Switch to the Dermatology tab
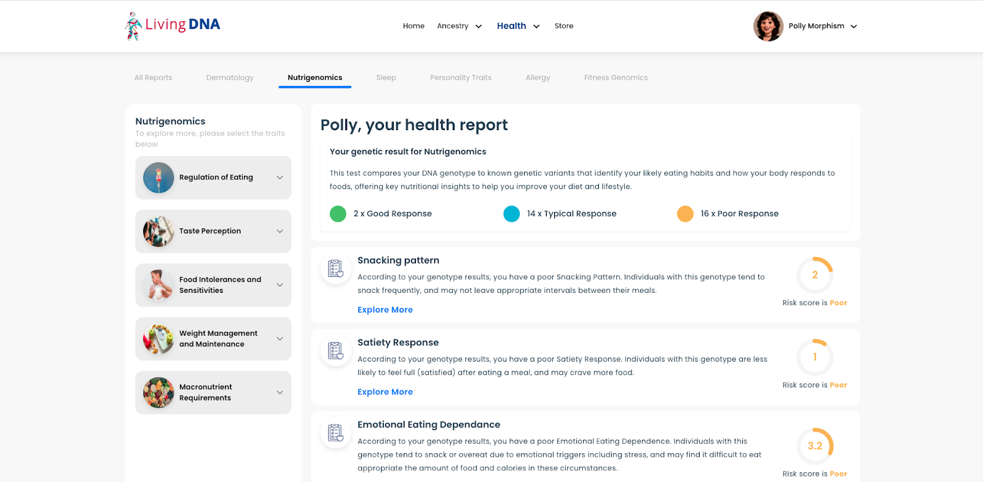The width and height of the screenshot is (983, 482). point(230,77)
